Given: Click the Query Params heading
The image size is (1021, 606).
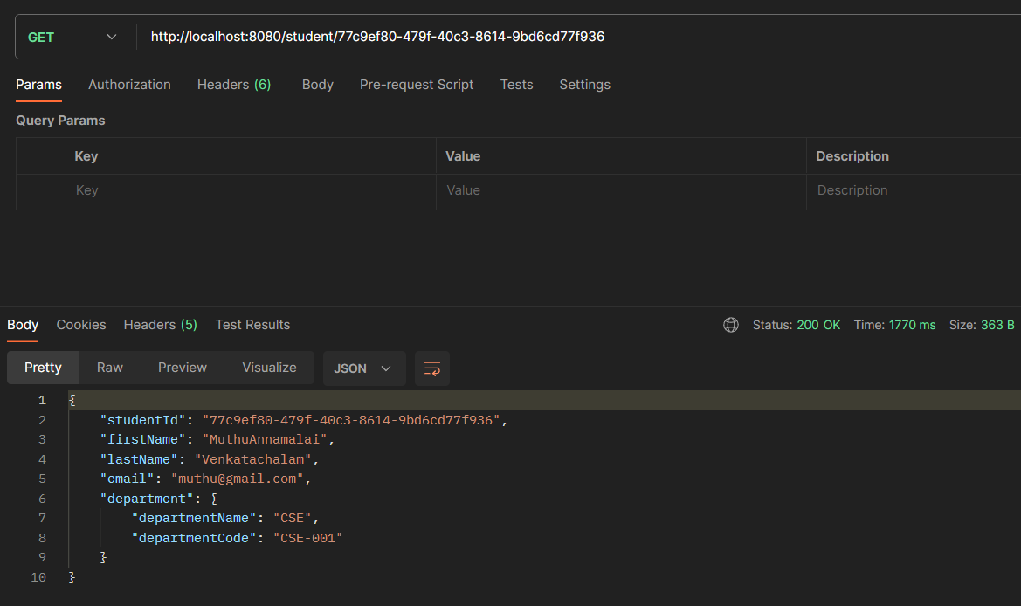Looking at the screenshot, I should pos(60,121).
